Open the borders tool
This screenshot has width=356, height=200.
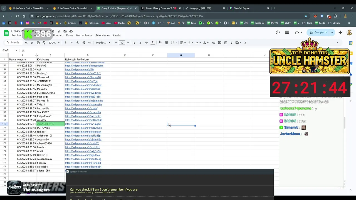coord(167,43)
